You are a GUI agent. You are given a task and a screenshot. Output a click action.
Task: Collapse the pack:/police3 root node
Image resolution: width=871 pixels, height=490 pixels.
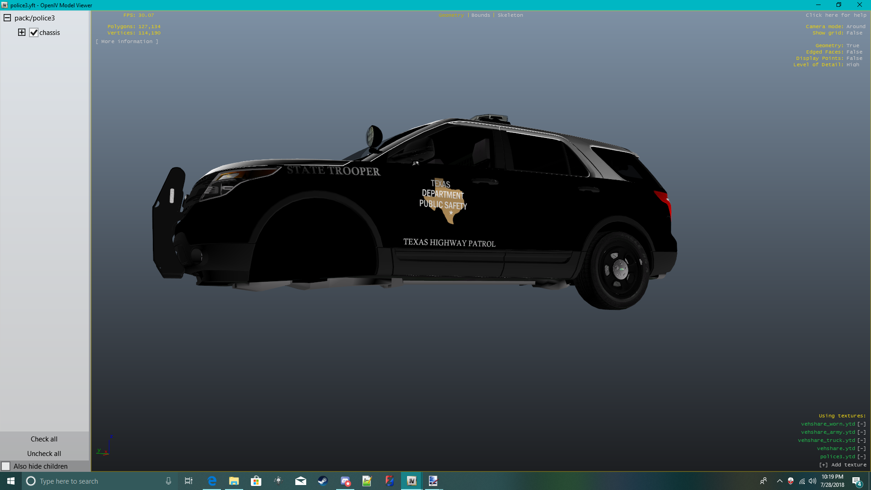tap(7, 18)
